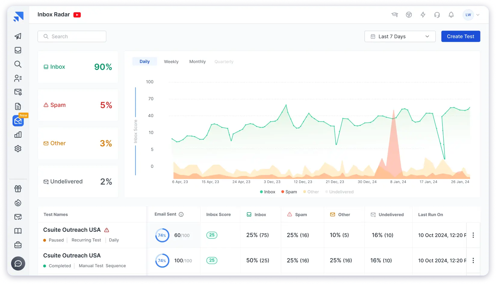Switch chart to Monthly tab

[197, 62]
